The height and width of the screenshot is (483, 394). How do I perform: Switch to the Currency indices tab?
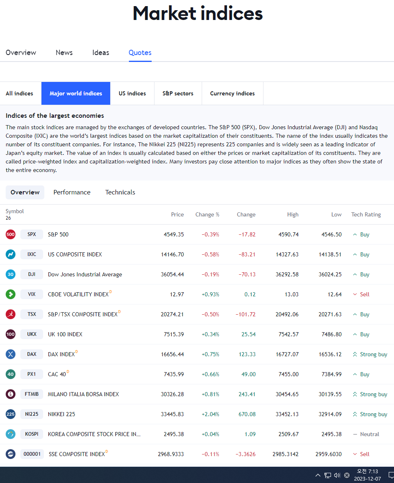point(232,93)
